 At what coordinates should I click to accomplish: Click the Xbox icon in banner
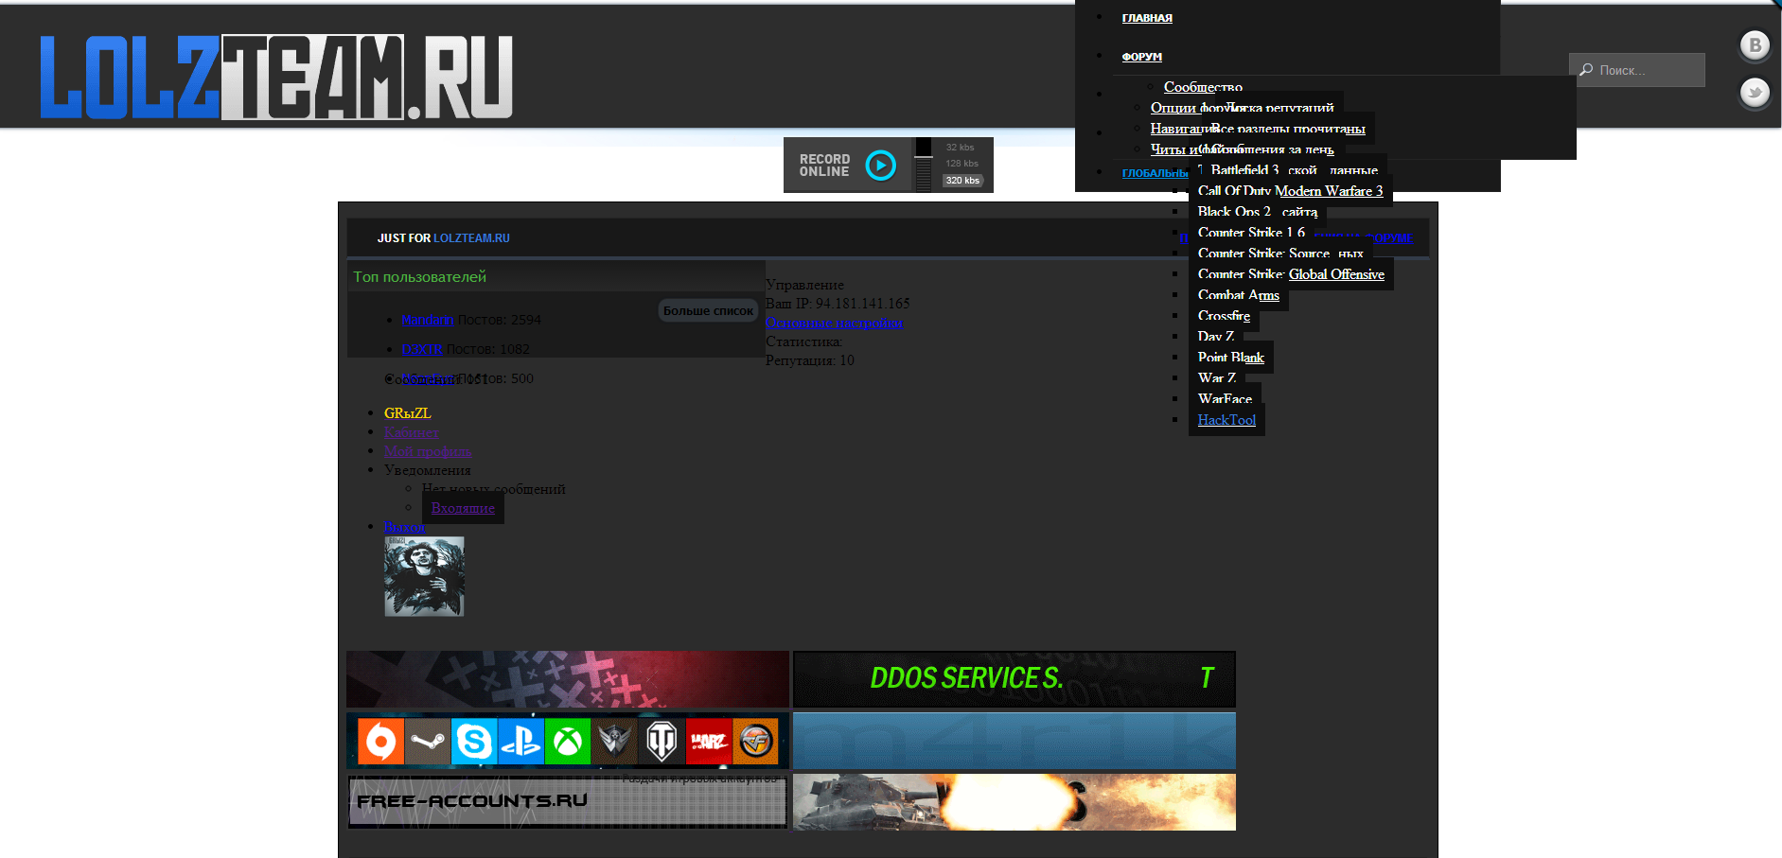567,742
